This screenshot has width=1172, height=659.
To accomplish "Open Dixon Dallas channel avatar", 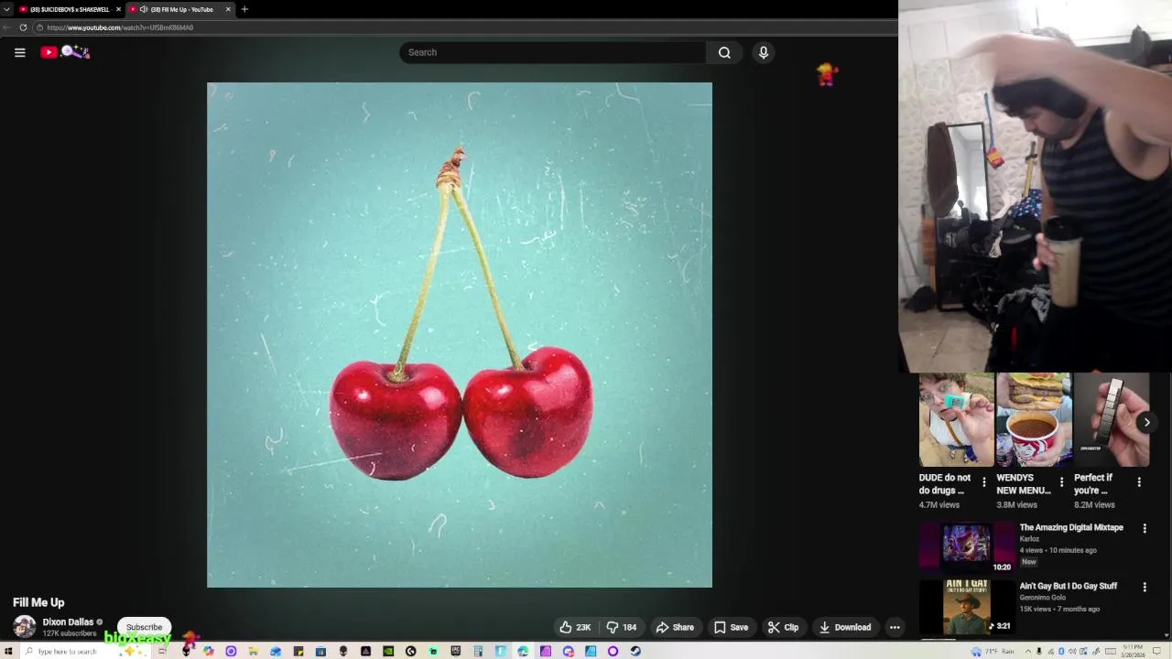I will pos(25,627).
